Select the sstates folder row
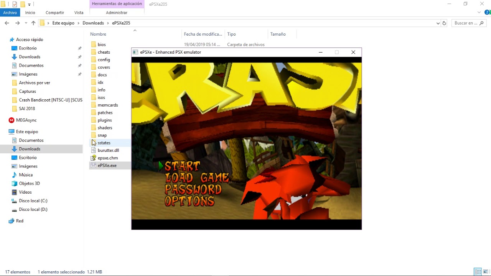The image size is (491, 276). (x=110, y=143)
